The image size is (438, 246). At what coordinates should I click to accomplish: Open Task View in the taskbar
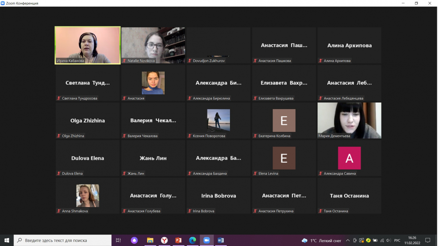pos(118,240)
